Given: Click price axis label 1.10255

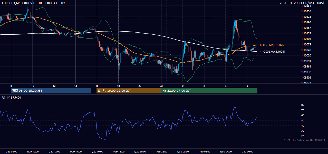Looking at the screenshot, I should point(306,11).
